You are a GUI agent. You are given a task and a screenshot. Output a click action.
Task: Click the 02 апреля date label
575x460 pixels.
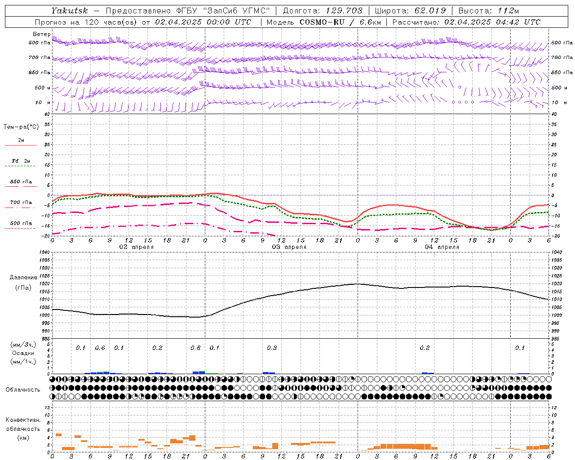(137, 247)
